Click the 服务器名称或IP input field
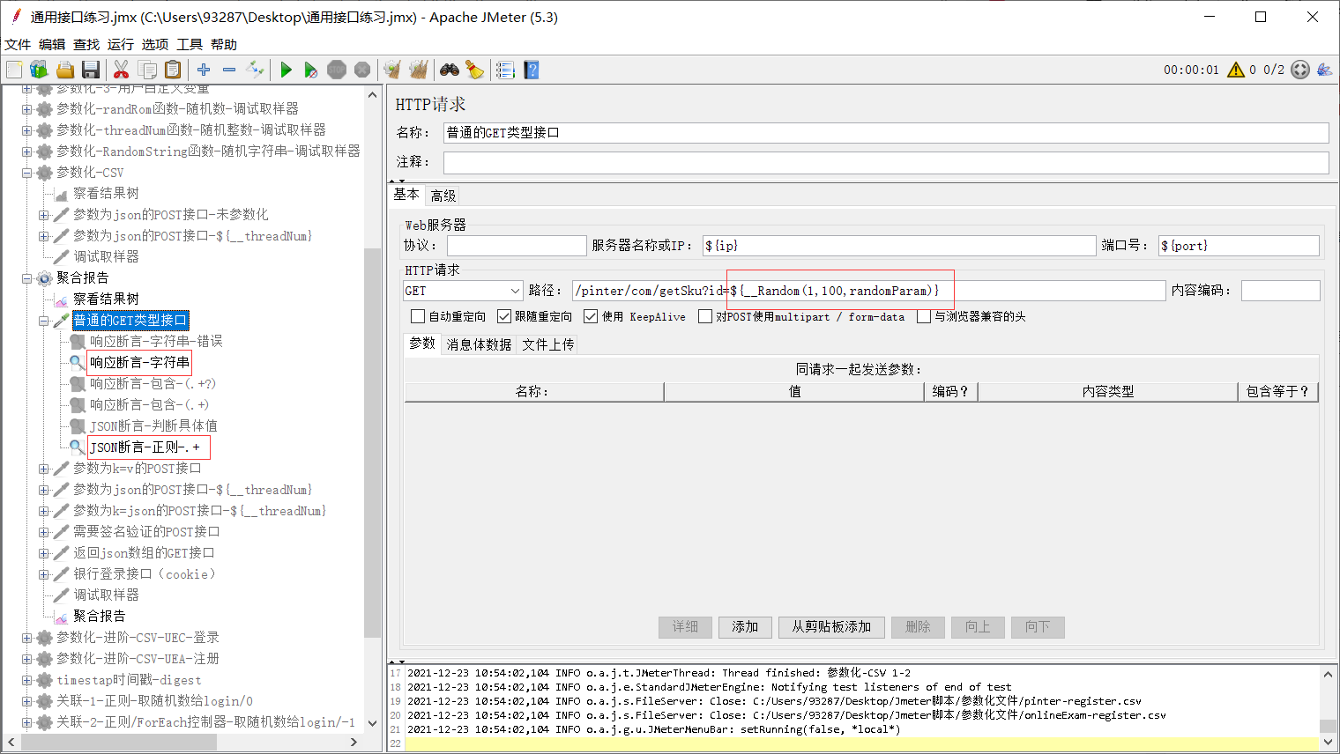1340x754 pixels. coord(899,246)
